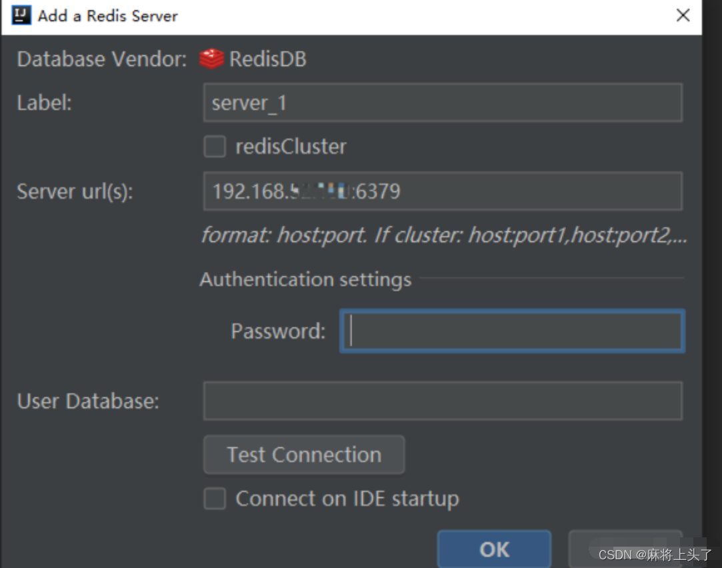Enable the redisCluster checkbox

click(x=215, y=147)
